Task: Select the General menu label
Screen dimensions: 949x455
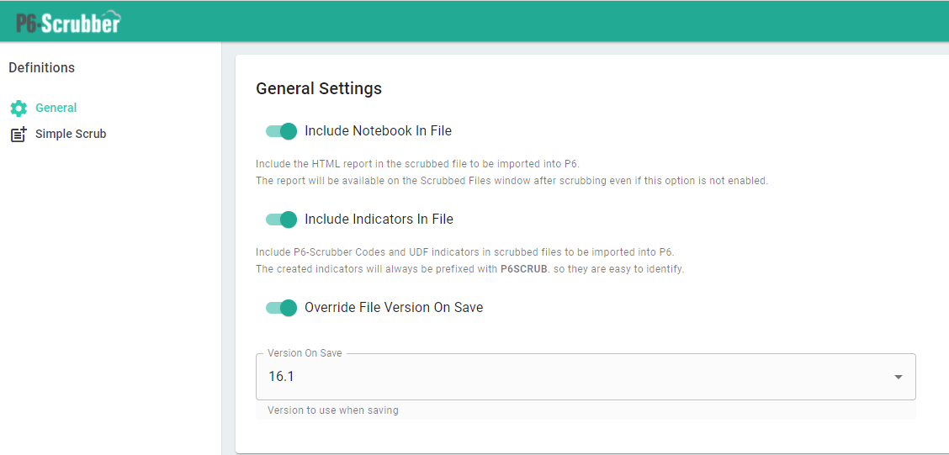Action: pyautogui.click(x=56, y=108)
